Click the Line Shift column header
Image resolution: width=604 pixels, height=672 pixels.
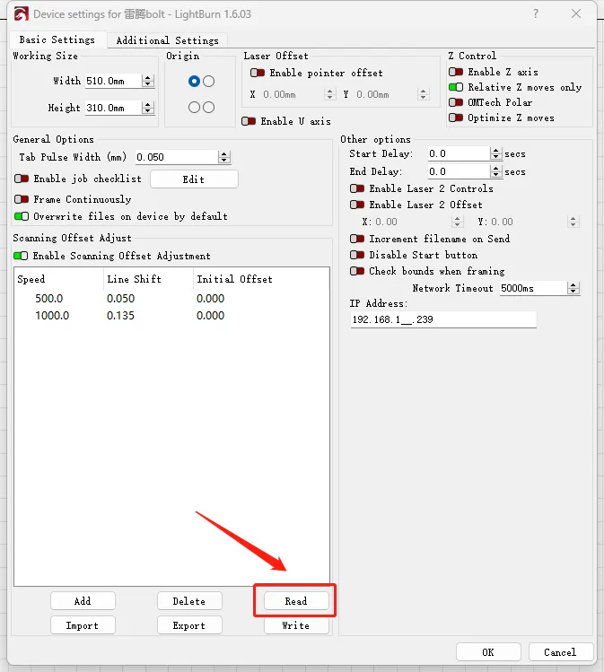(148, 279)
